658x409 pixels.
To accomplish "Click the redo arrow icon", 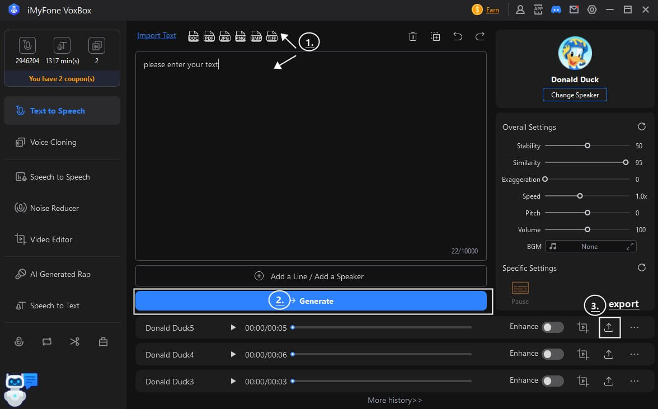I will click(x=480, y=36).
